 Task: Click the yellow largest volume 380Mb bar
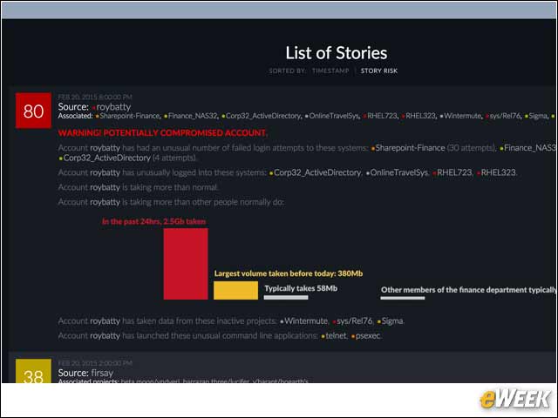(x=235, y=290)
